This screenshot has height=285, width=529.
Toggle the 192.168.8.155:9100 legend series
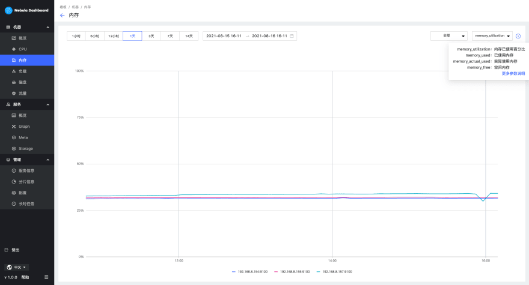click(292, 272)
